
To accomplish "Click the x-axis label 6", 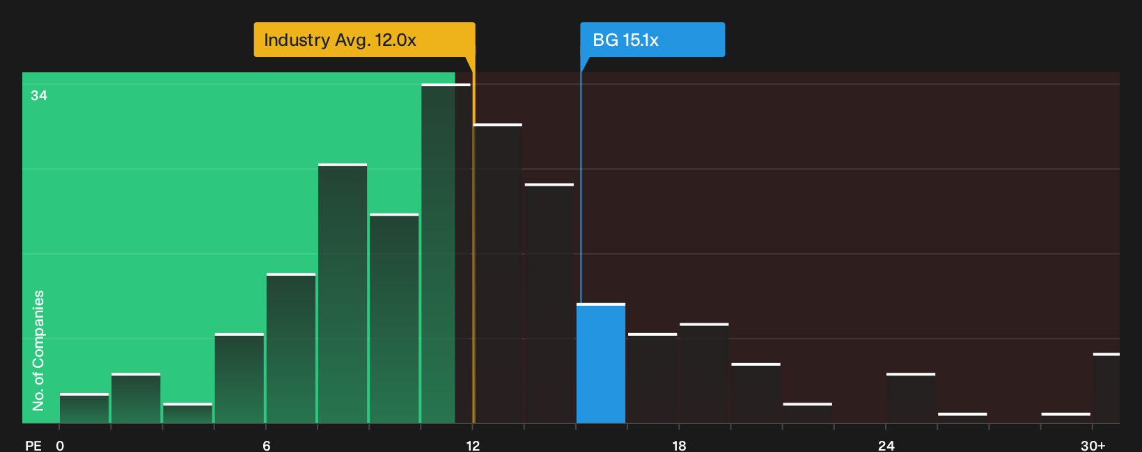I will [x=267, y=445].
